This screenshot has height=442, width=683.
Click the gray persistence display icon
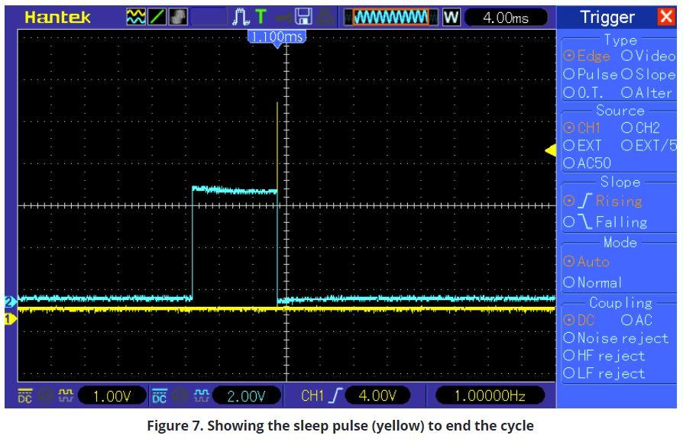pyautogui.click(x=178, y=17)
